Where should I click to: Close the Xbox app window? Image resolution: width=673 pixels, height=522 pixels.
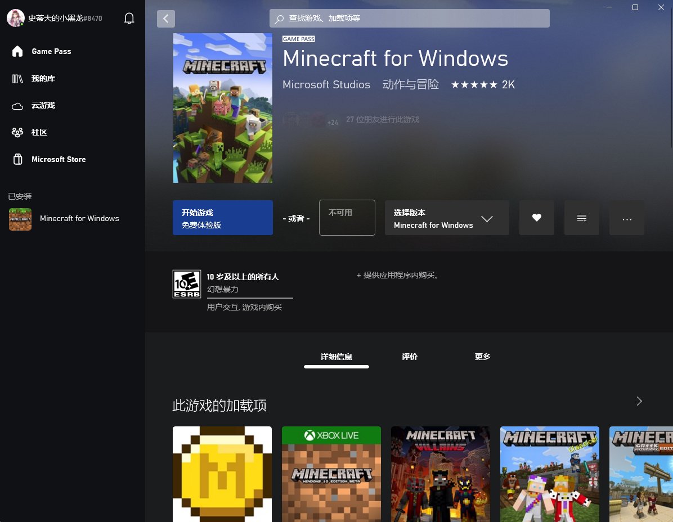(661, 7)
